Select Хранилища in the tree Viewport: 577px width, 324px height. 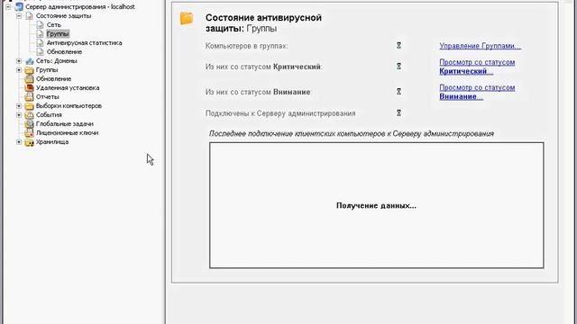pyautogui.click(x=52, y=142)
